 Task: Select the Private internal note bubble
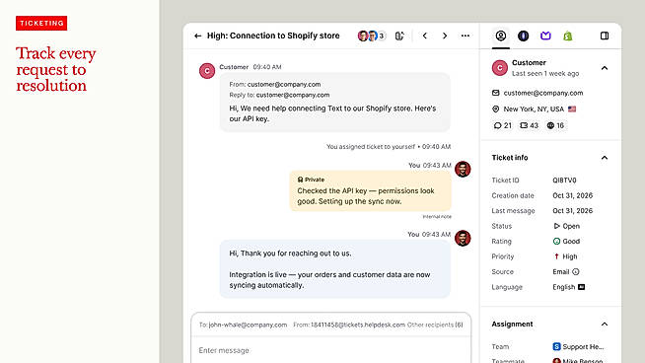370,191
